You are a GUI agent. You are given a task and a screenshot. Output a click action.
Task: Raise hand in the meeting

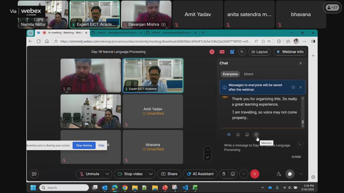click(x=224, y=174)
